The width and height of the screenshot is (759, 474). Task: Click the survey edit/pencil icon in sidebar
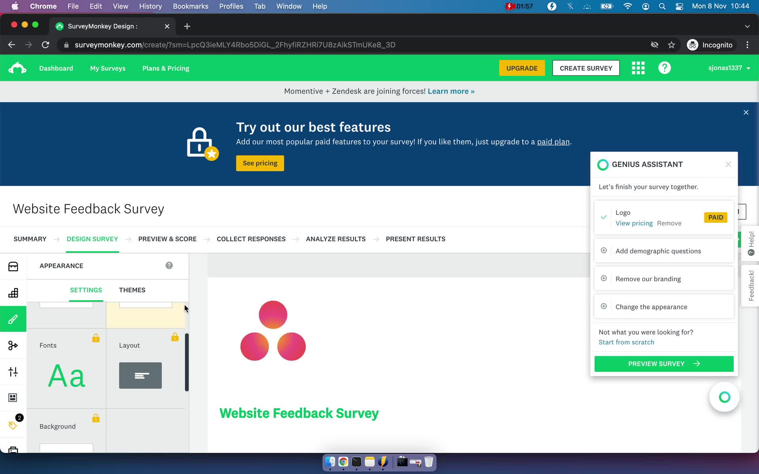(13, 319)
